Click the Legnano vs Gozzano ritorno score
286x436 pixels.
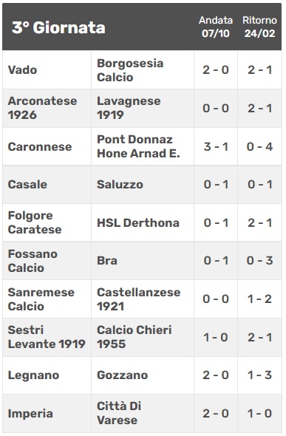point(259,375)
